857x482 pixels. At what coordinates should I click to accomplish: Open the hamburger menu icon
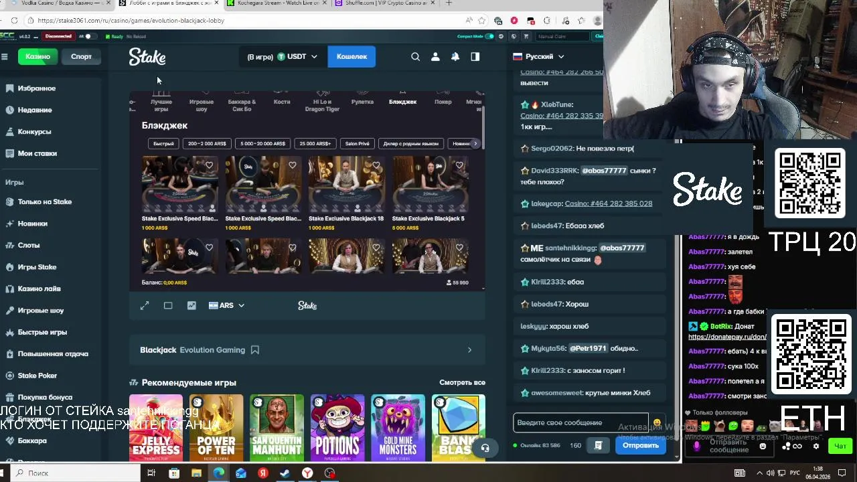tap(4, 57)
